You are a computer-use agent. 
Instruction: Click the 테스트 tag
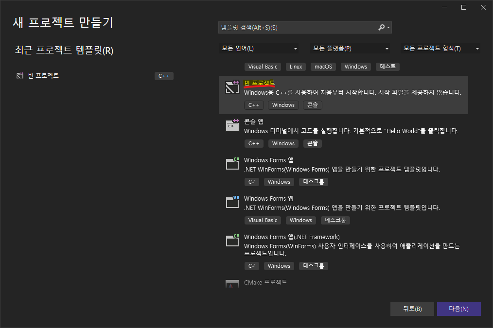pos(387,67)
